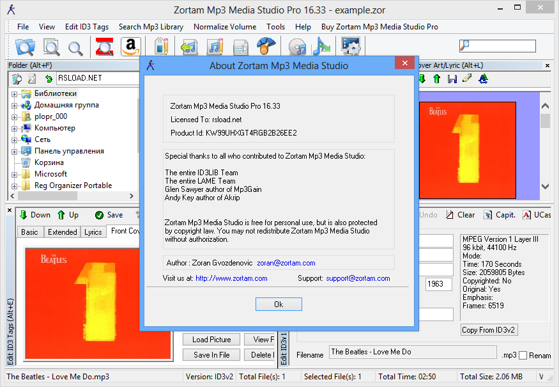559x387 pixels.
Task: Click the Save In File button
Action: [x=211, y=355]
